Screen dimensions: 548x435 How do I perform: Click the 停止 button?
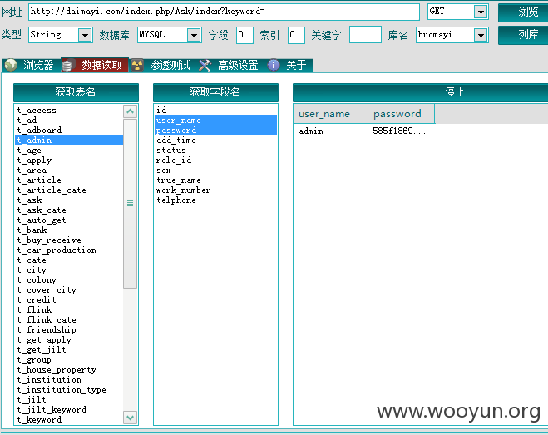(x=420, y=92)
